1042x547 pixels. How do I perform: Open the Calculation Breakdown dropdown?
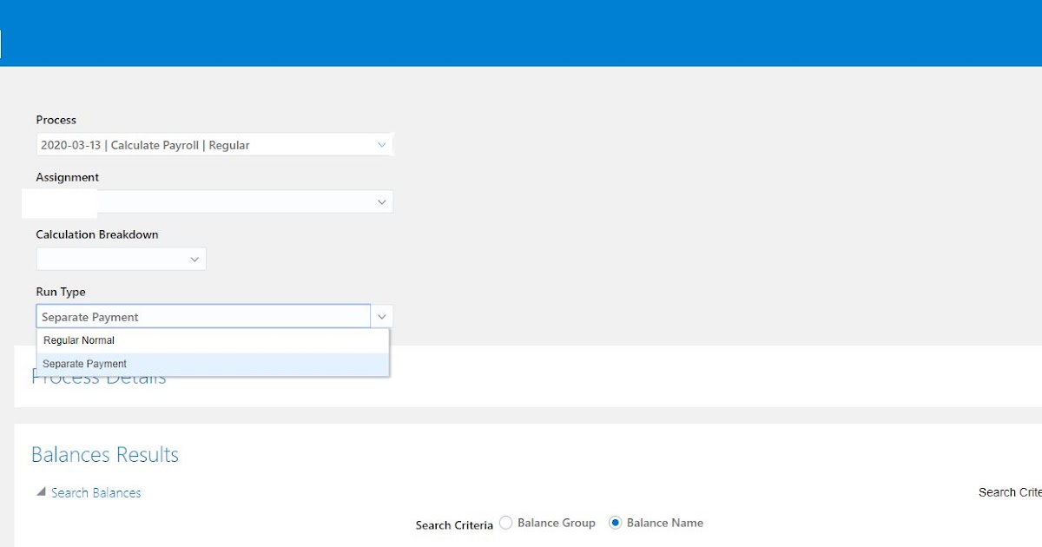[x=195, y=258]
